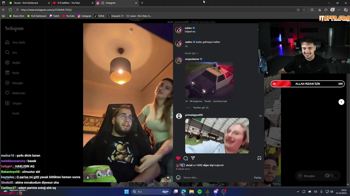Screen dimensions: 350x196
Task: Expand the Senin için comment sort dropdown
Action: tap(192, 53)
